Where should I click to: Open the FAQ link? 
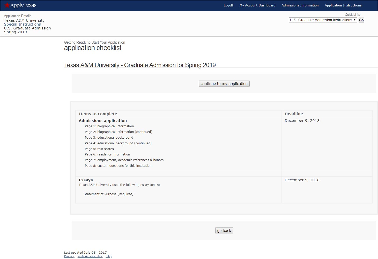pyautogui.click(x=108, y=256)
